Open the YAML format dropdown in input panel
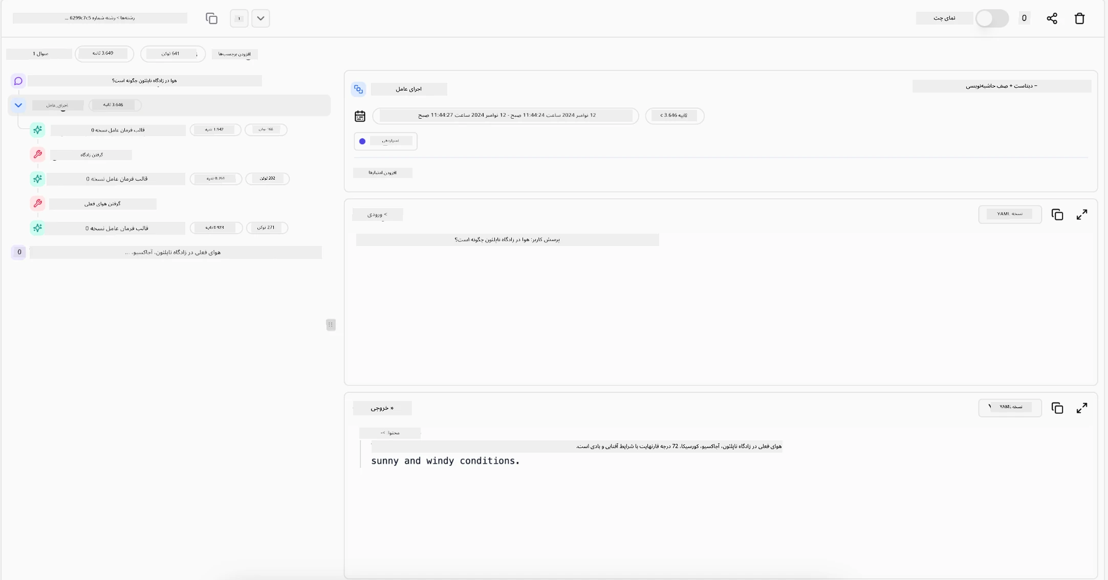The width and height of the screenshot is (1108, 580). coord(1009,214)
